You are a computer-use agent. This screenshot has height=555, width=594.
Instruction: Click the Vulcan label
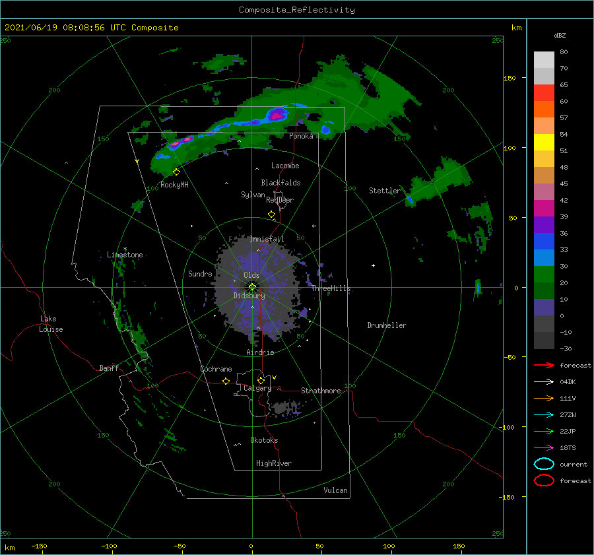click(x=336, y=490)
